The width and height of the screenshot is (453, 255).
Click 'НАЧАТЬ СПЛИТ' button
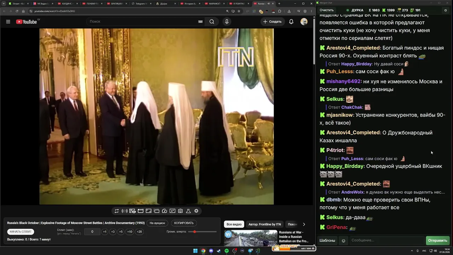[x=21, y=232]
